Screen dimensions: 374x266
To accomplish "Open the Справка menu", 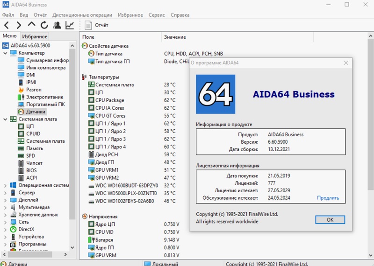I will point(180,15).
